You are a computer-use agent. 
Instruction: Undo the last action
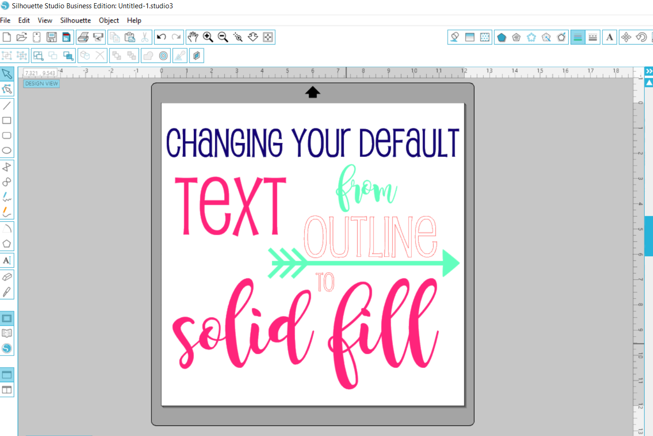pyautogui.click(x=162, y=37)
